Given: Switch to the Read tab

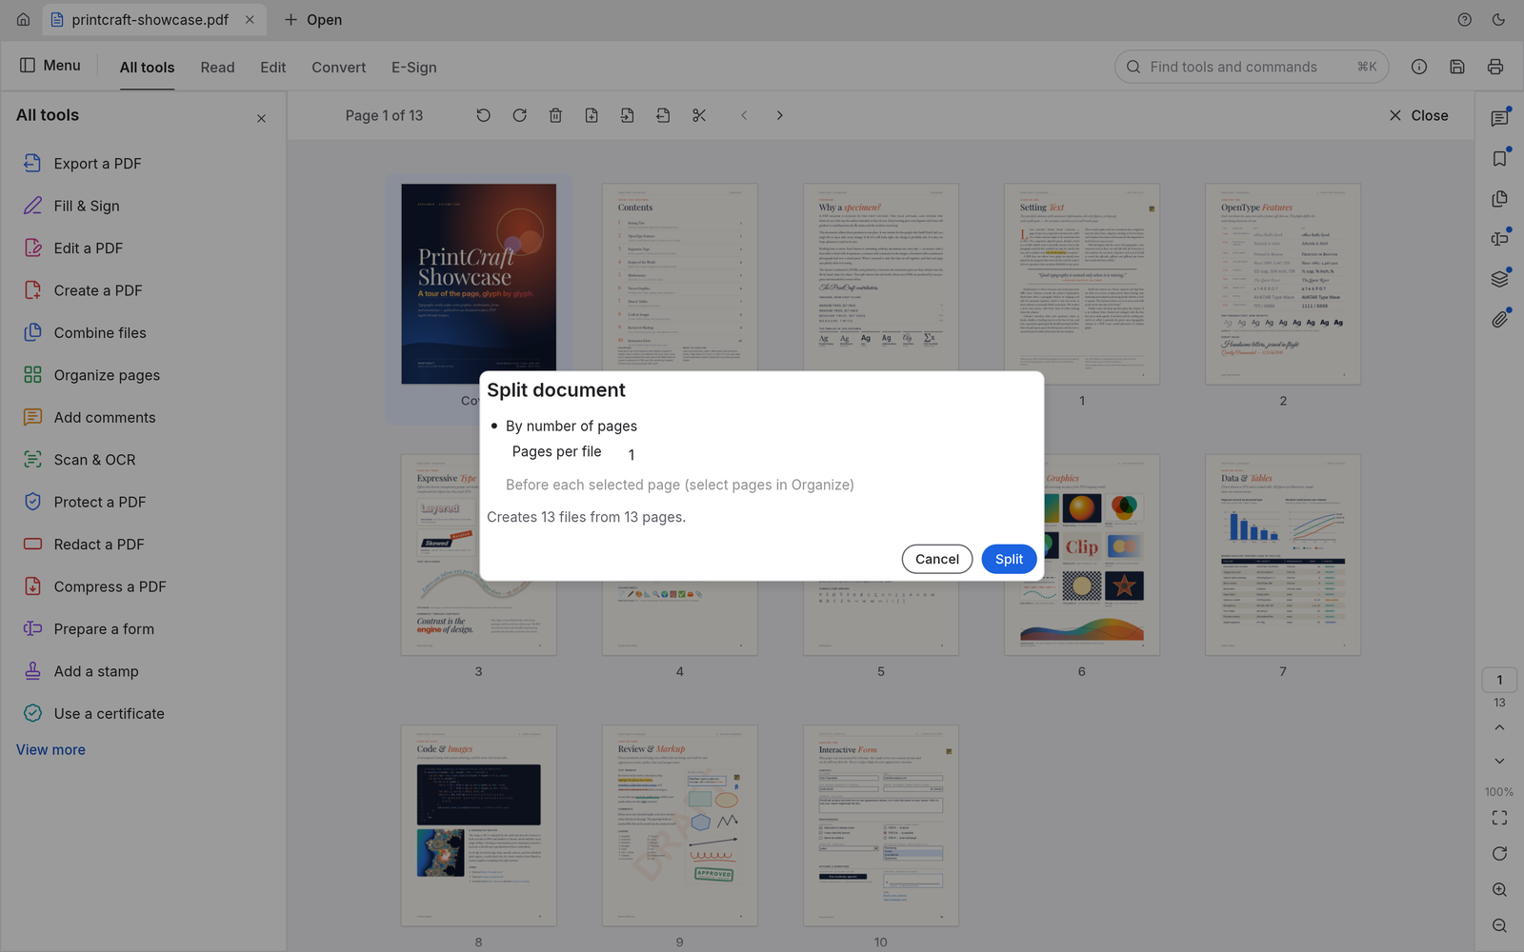Looking at the screenshot, I should coord(217,68).
